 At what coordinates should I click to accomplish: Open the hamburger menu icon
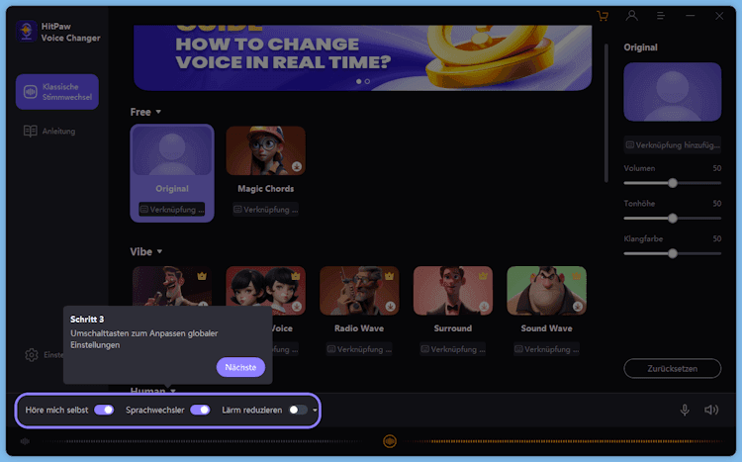tap(661, 16)
